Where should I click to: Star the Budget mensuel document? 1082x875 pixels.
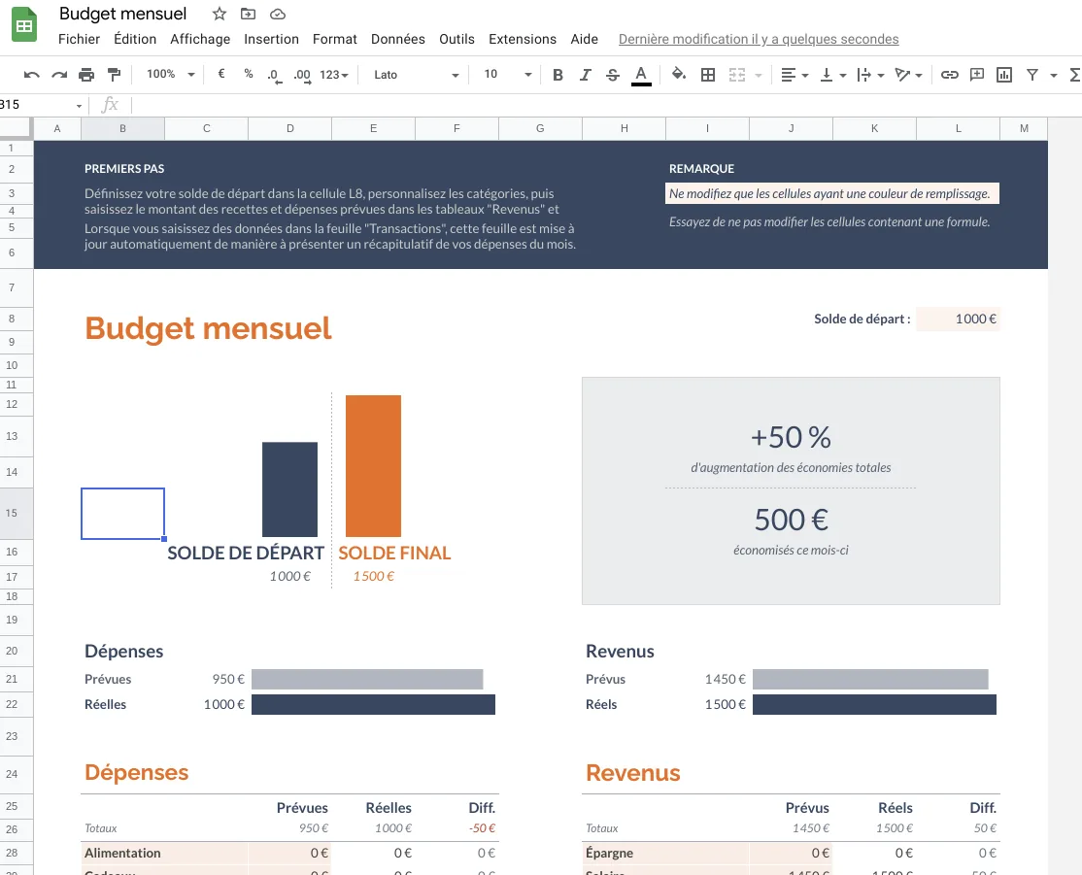pyautogui.click(x=220, y=14)
